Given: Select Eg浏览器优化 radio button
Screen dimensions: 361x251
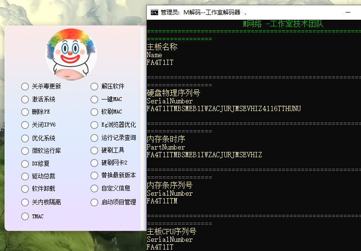Looking at the screenshot, I should [95, 125].
